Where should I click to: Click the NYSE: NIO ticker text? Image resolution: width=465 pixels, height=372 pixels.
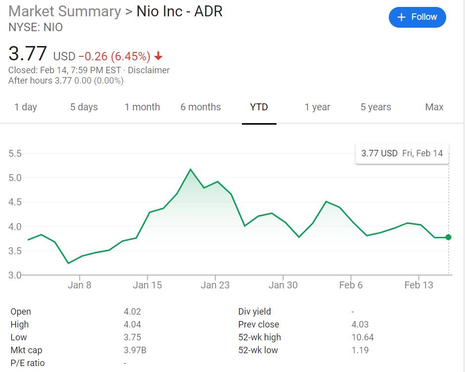[36, 27]
